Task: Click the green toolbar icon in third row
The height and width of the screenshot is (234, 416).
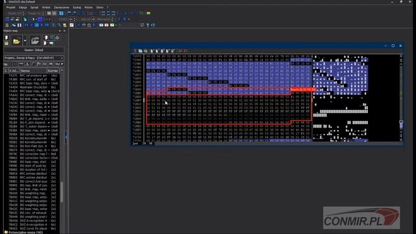Action: (x=65, y=25)
